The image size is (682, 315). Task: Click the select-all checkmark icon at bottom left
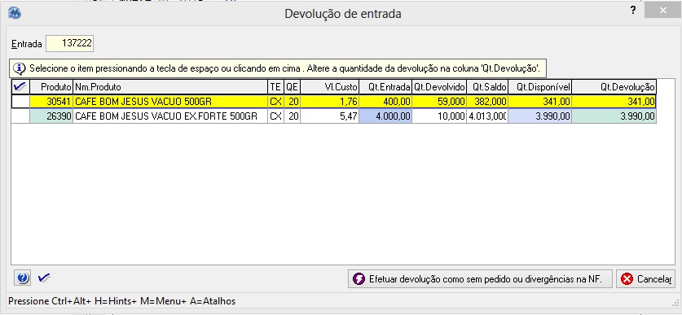(x=44, y=278)
